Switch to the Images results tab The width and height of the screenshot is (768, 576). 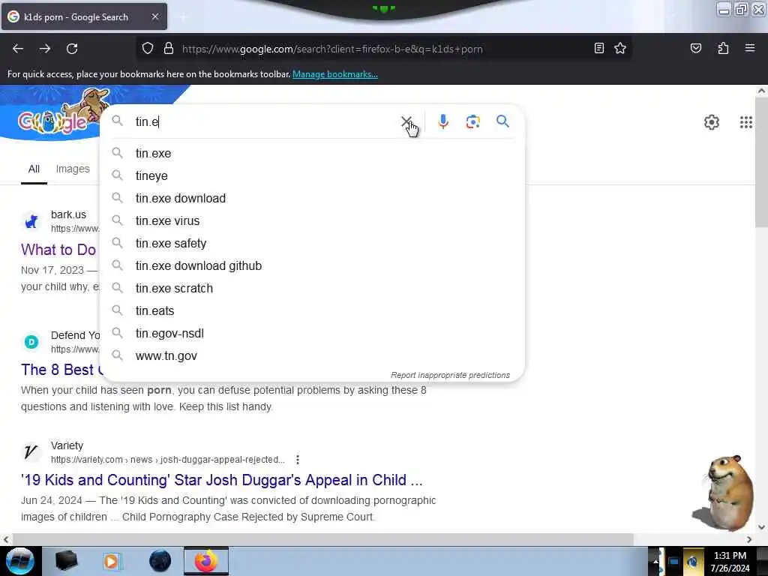pos(73,169)
